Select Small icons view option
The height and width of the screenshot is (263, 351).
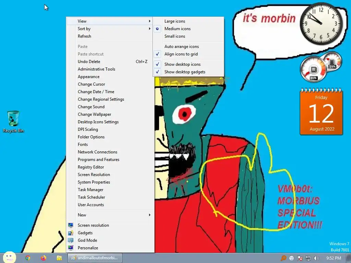(x=188, y=36)
